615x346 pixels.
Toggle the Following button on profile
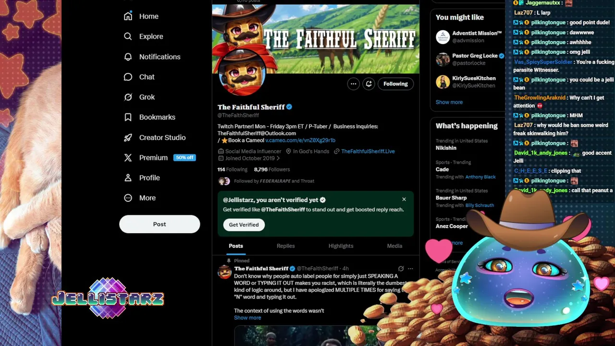coord(395,84)
